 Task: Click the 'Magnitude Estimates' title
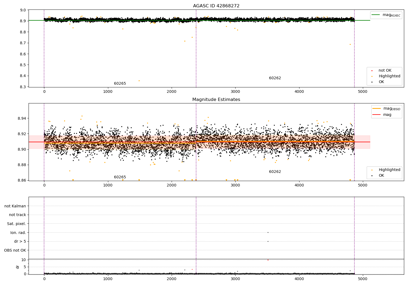216,100
